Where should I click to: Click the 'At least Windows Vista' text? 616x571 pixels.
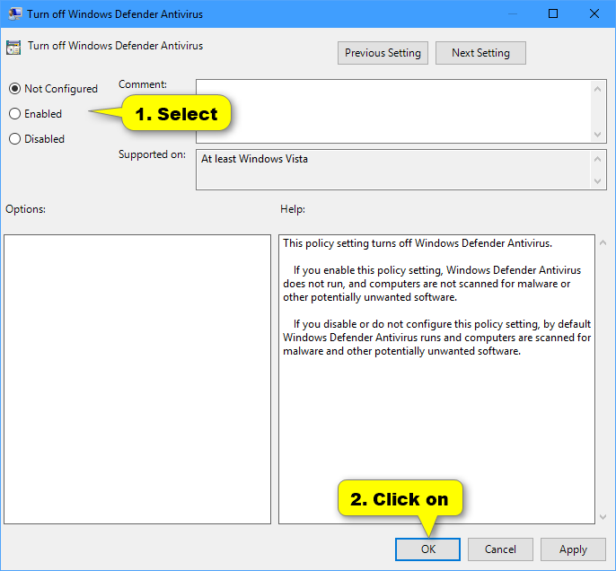(255, 159)
